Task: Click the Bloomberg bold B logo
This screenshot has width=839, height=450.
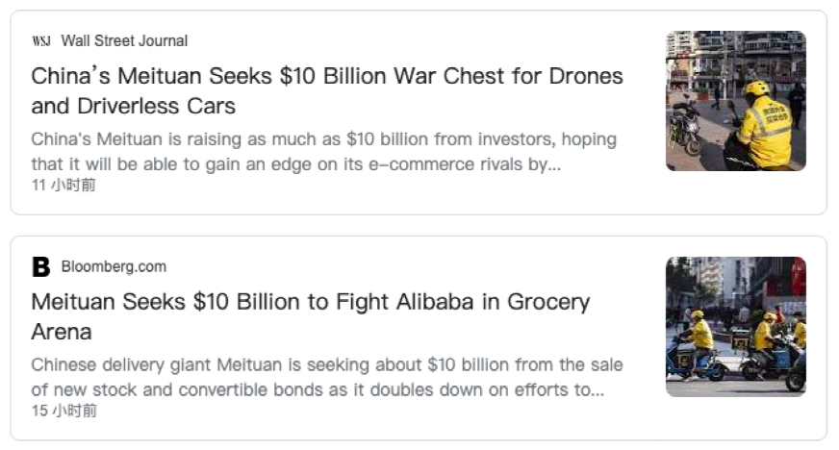Action: tap(41, 266)
